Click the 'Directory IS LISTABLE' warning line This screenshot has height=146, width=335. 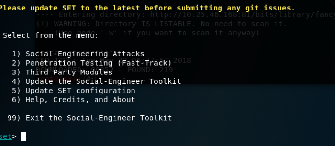tap(161, 24)
